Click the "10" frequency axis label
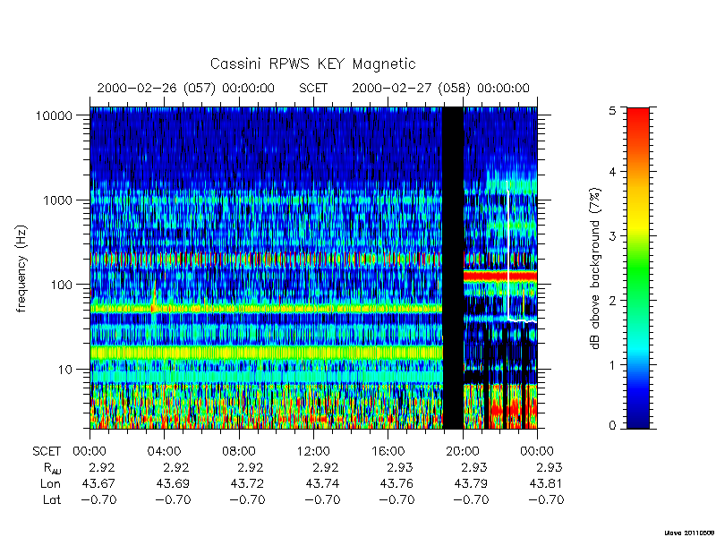Screen dimensions: 716x537 coord(65,370)
